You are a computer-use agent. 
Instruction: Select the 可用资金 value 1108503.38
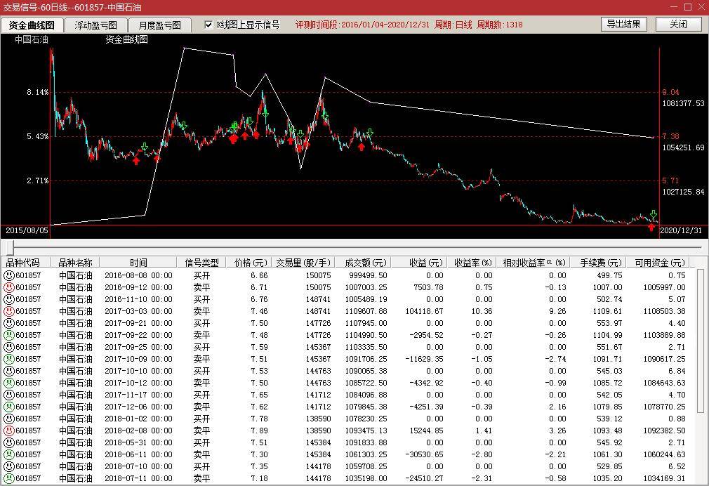pos(664,311)
